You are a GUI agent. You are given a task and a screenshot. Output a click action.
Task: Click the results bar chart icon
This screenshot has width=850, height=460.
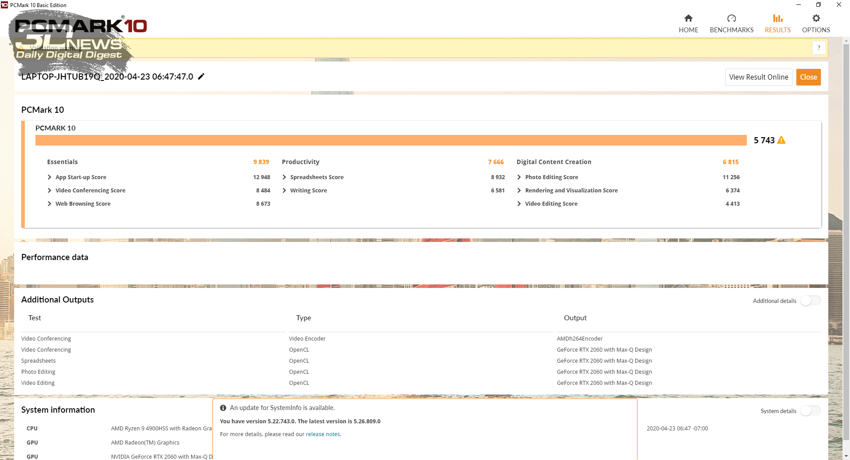pos(778,18)
